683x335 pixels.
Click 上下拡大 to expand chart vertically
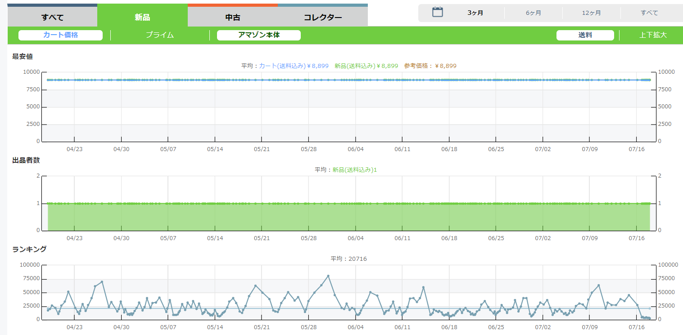(653, 35)
